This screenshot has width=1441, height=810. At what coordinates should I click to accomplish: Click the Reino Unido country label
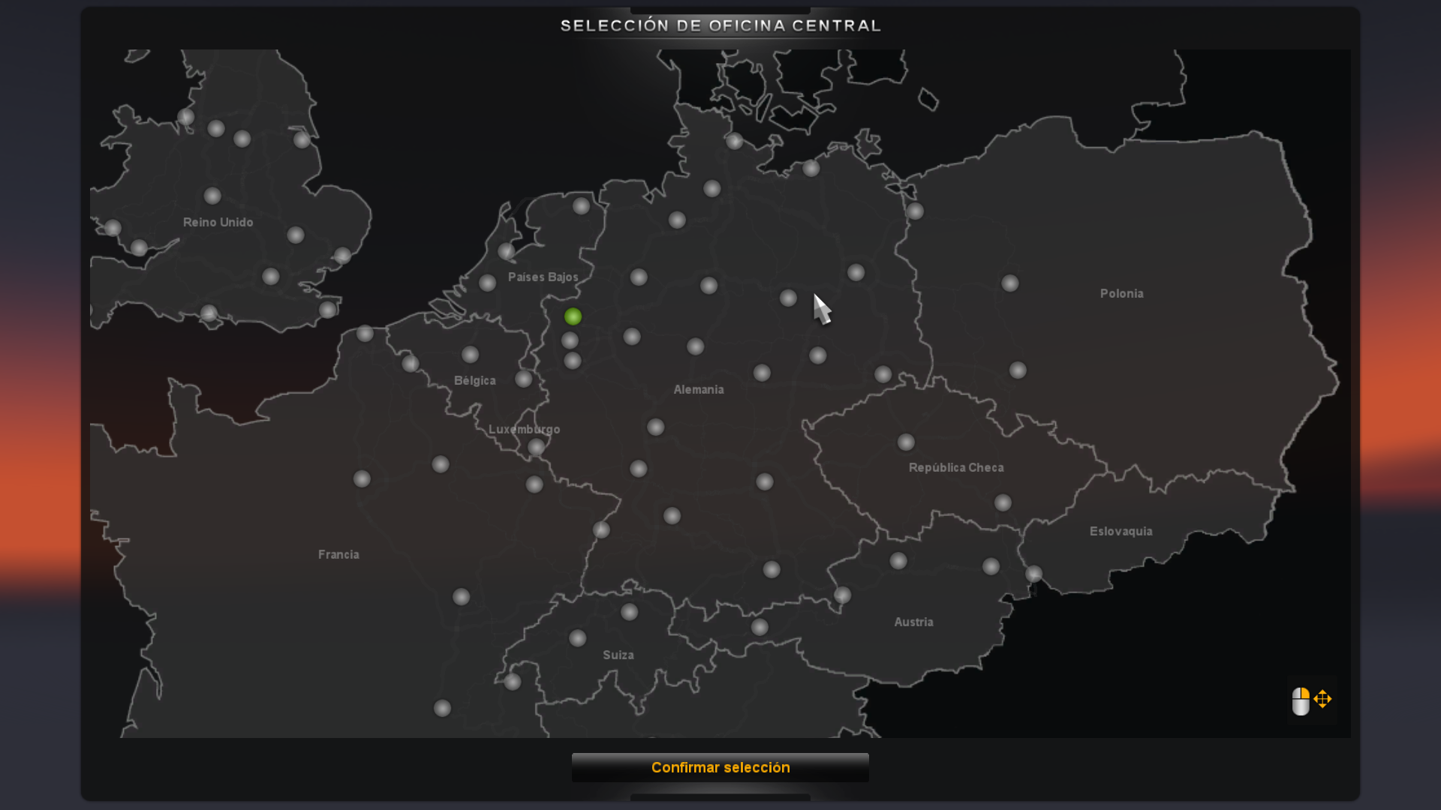point(218,222)
